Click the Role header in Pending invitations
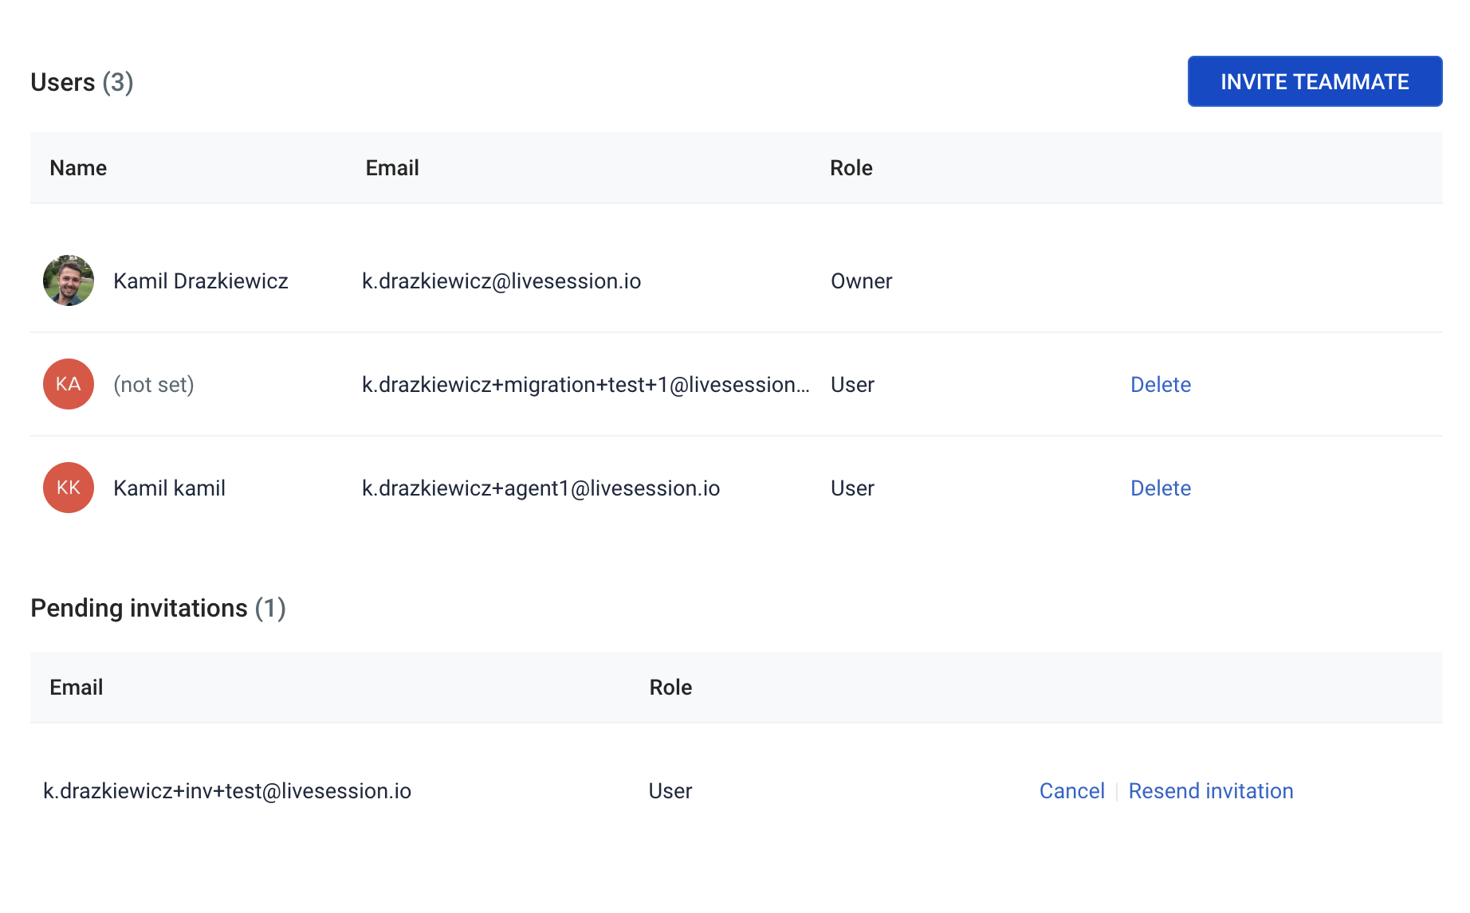 point(670,688)
